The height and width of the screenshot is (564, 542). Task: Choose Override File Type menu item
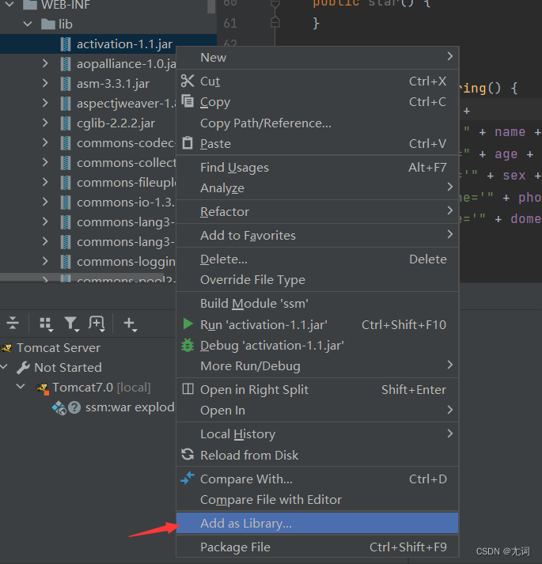[x=317, y=279]
